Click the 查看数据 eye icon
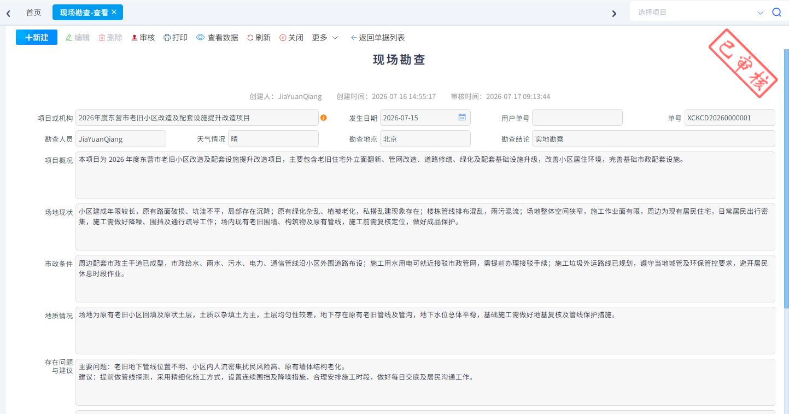Viewport: 789px width, 414px height. (200, 38)
